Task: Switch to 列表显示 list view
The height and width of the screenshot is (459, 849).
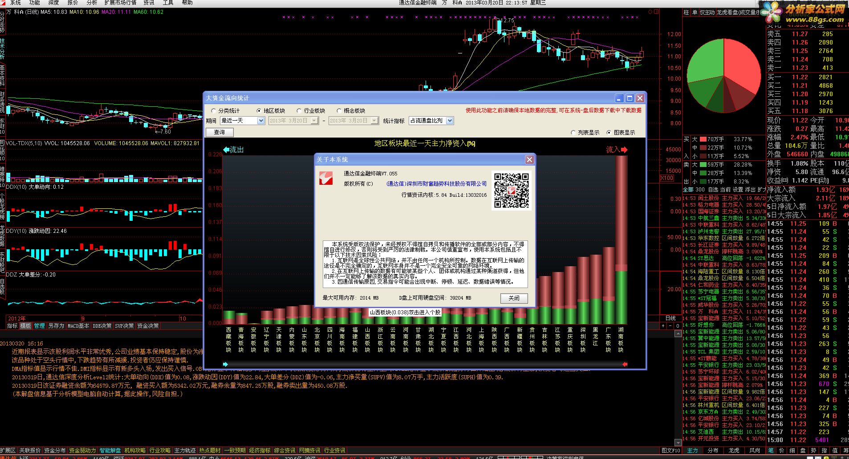Action: point(585,133)
